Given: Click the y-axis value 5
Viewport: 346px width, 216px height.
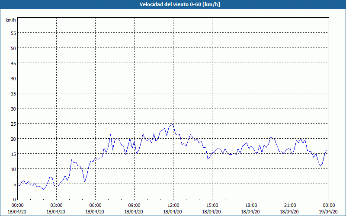Looking at the screenshot, I should coord(15,184).
